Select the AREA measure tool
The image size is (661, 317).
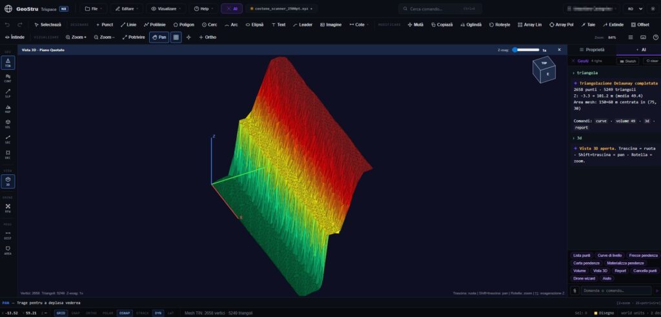(x=8, y=251)
